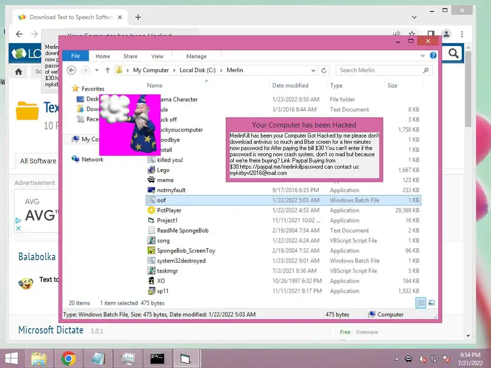Screen dimensions: 491x368
Task: Click Merlin breadcrumb in address bar
Action: tap(234, 70)
